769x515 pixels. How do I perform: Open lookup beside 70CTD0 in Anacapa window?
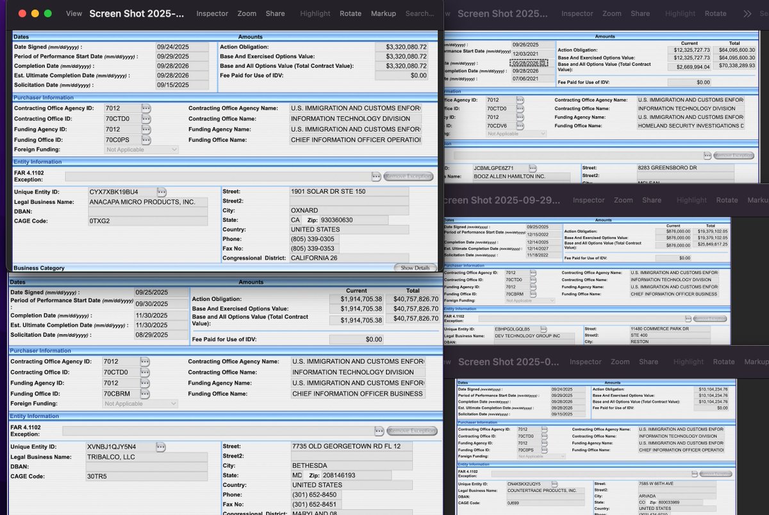146,119
